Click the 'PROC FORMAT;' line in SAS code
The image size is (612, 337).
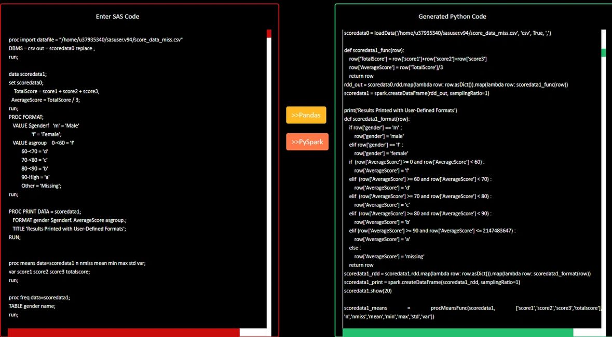(26, 117)
